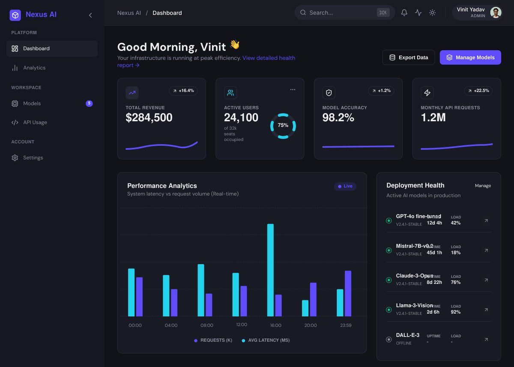Toggle Avg Latency (MS) legend item
This screenshot has width=514, height=367.
pyautogui.click(x=266, y=340)
